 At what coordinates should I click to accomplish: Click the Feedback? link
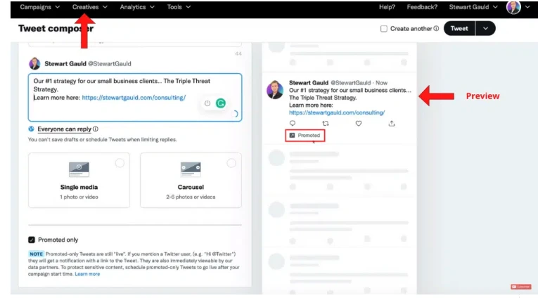pos(422,7)
